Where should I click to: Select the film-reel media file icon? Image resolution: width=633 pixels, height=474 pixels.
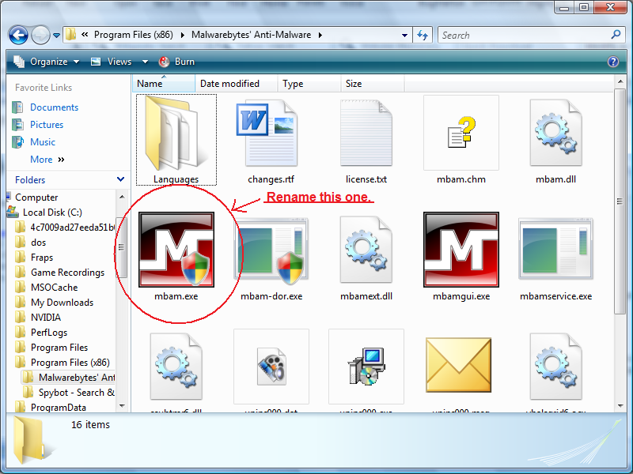coord(271,366)
